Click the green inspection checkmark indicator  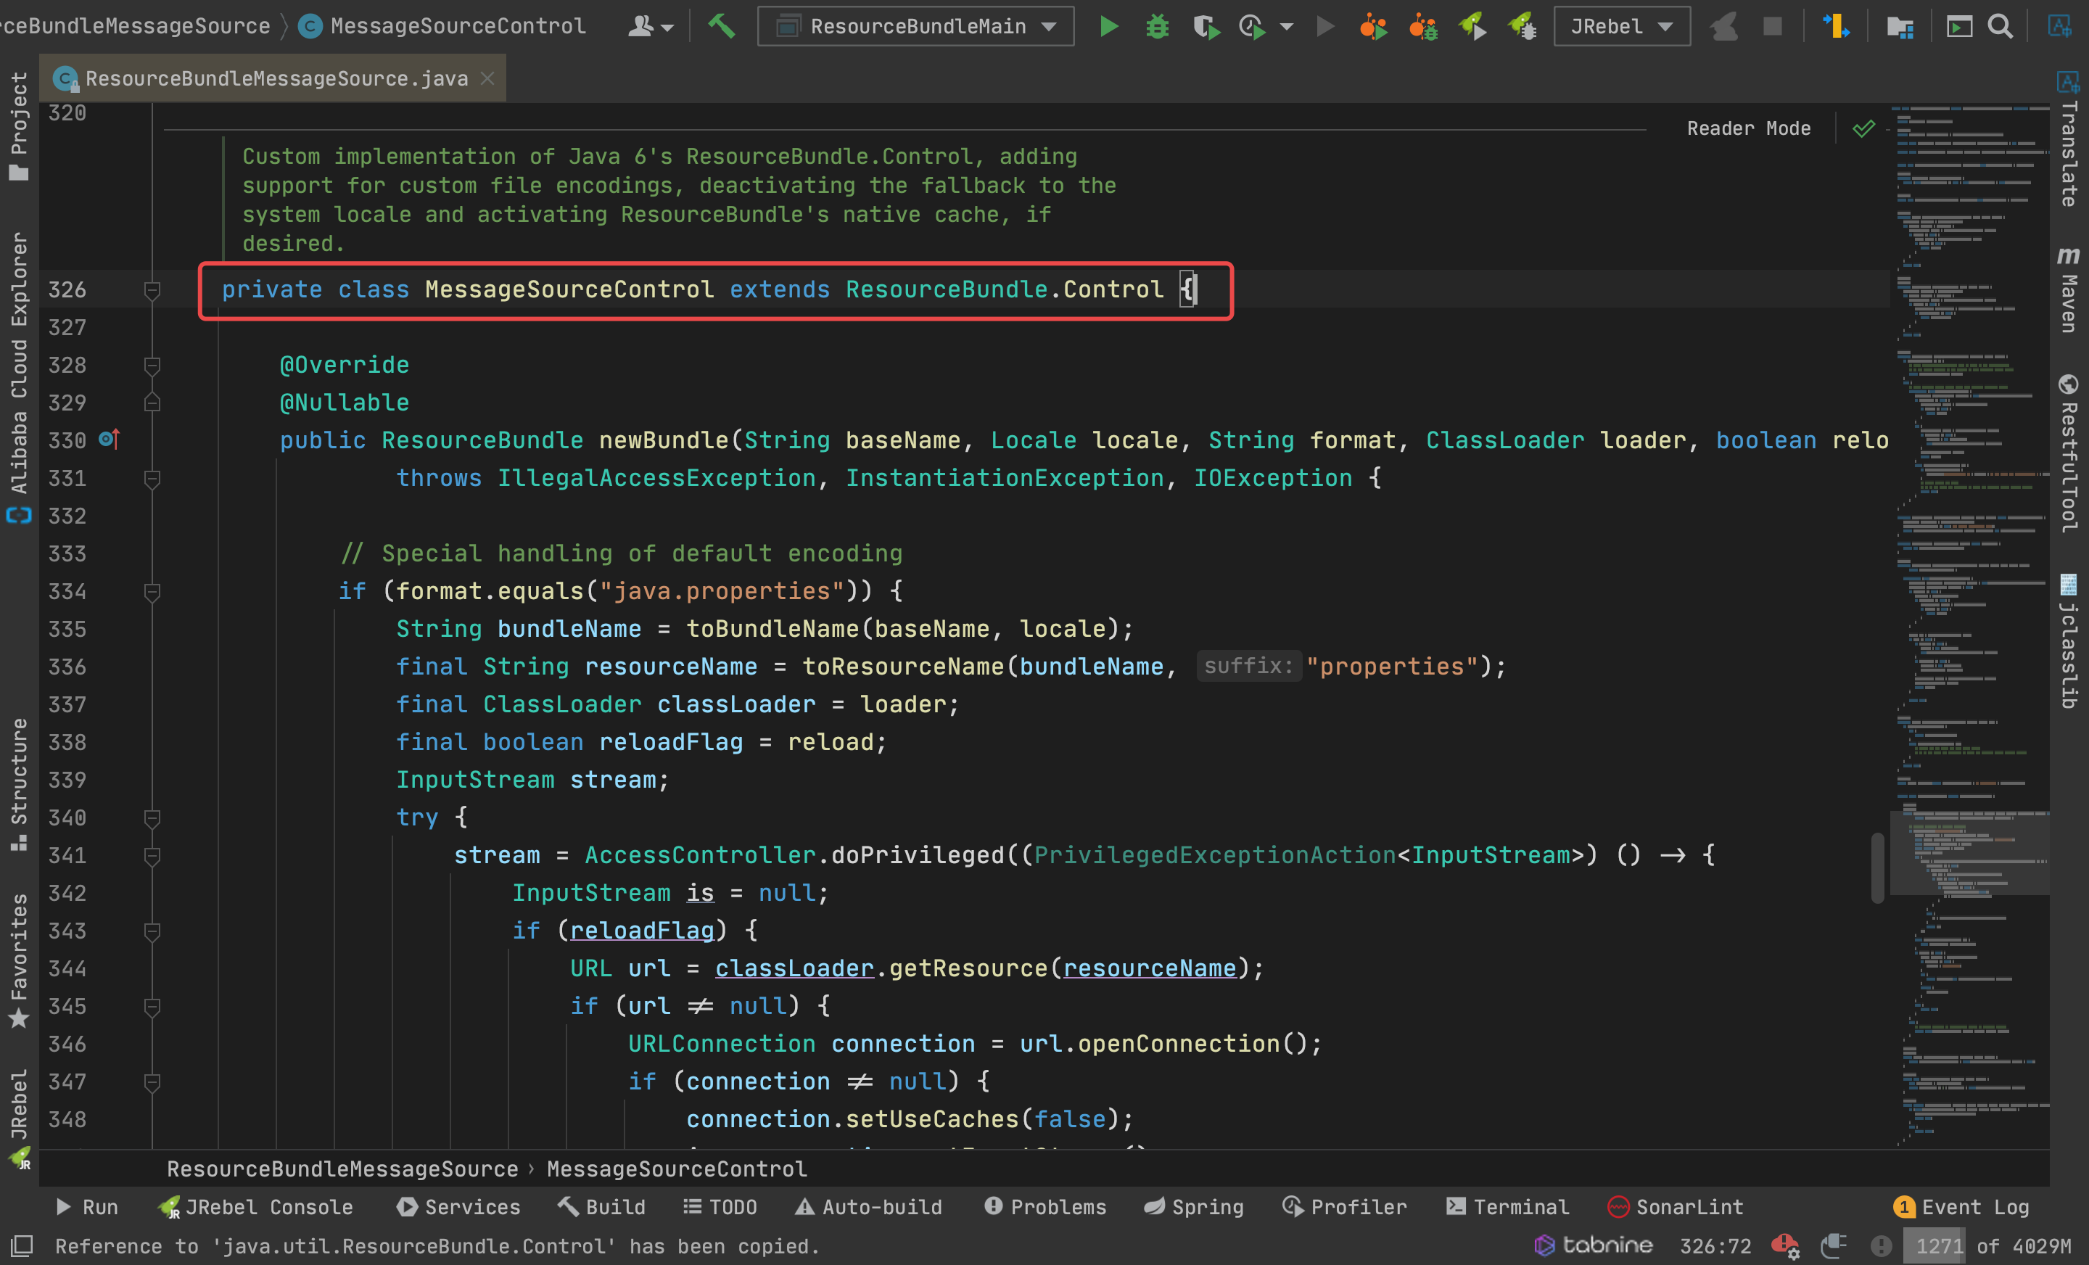[x=1864, y=128]
